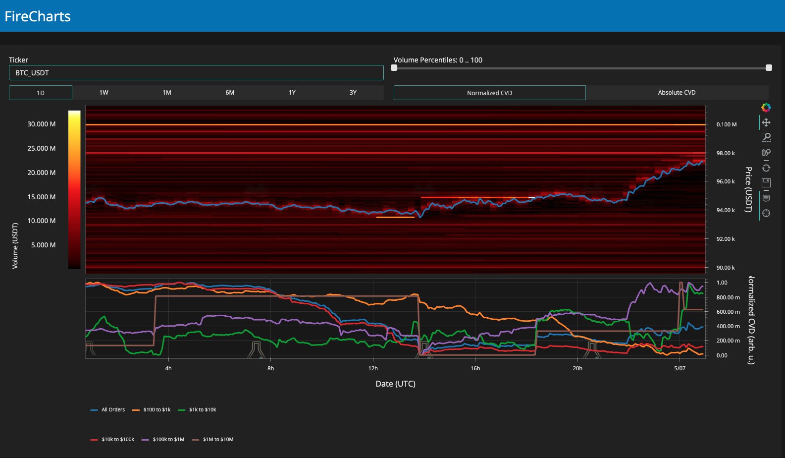Select the 1M timeframe tab
This screenshot has width=785, height=458.
point(167,93)
